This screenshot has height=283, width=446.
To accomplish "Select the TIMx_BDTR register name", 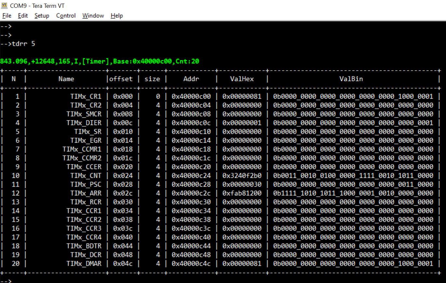I will click(84, 246).
